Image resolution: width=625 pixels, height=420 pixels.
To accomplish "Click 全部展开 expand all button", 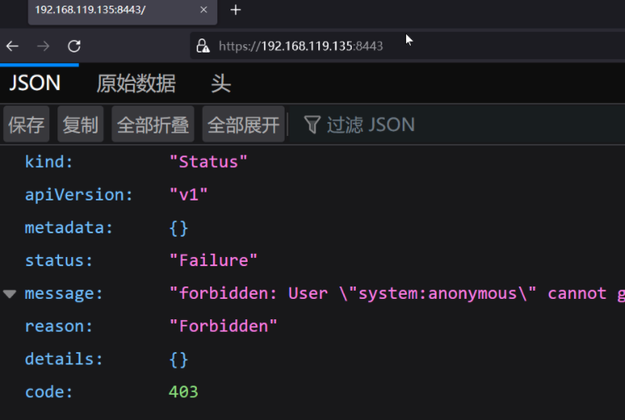I will (244, 124).
